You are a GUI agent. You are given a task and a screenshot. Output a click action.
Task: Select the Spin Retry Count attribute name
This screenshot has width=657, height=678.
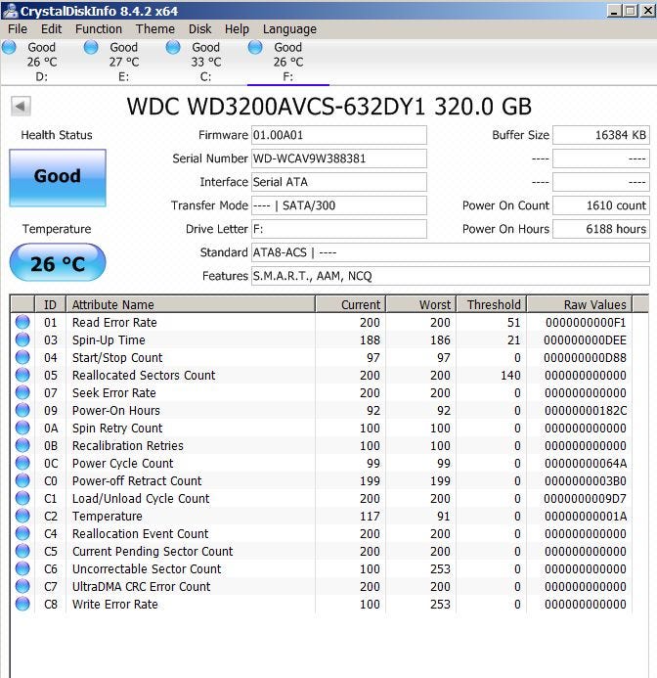[x=117, y=429]
